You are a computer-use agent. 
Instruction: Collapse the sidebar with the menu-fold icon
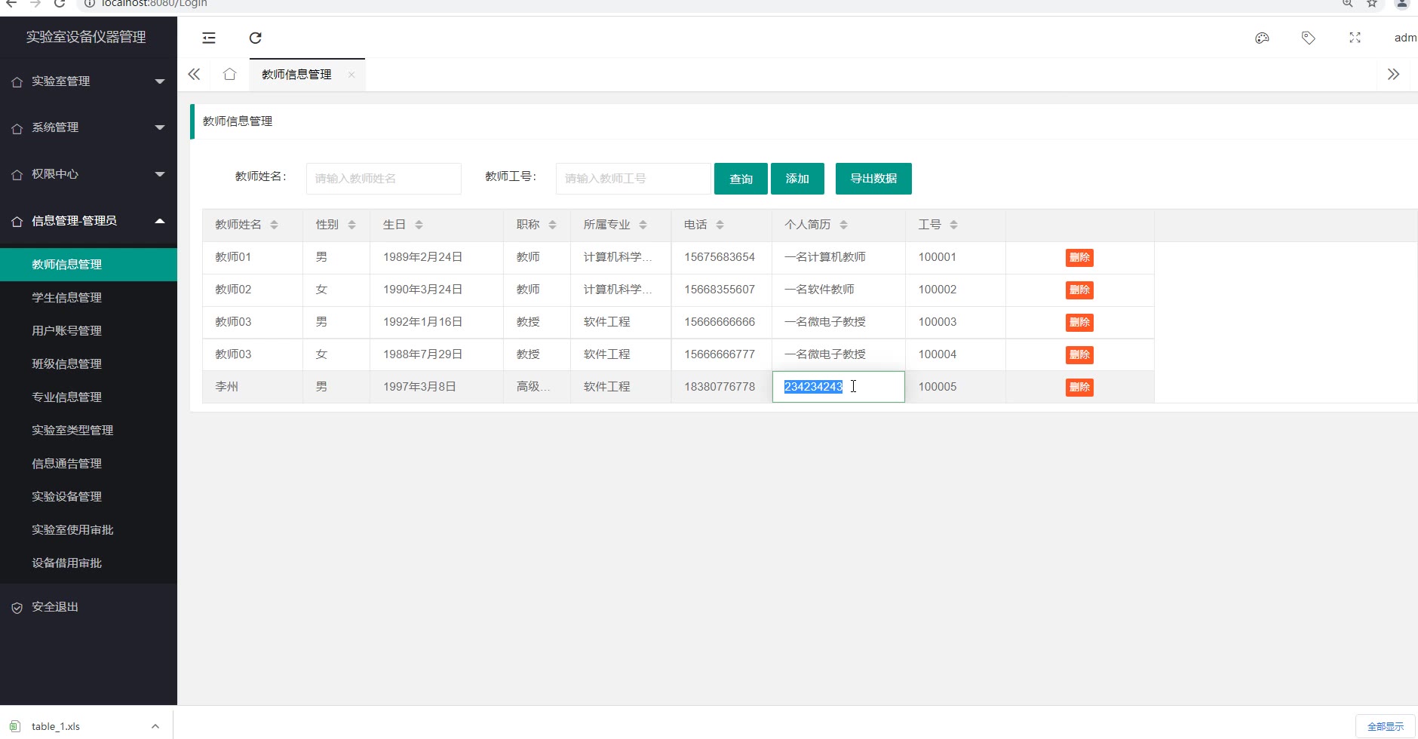point(209,38)
